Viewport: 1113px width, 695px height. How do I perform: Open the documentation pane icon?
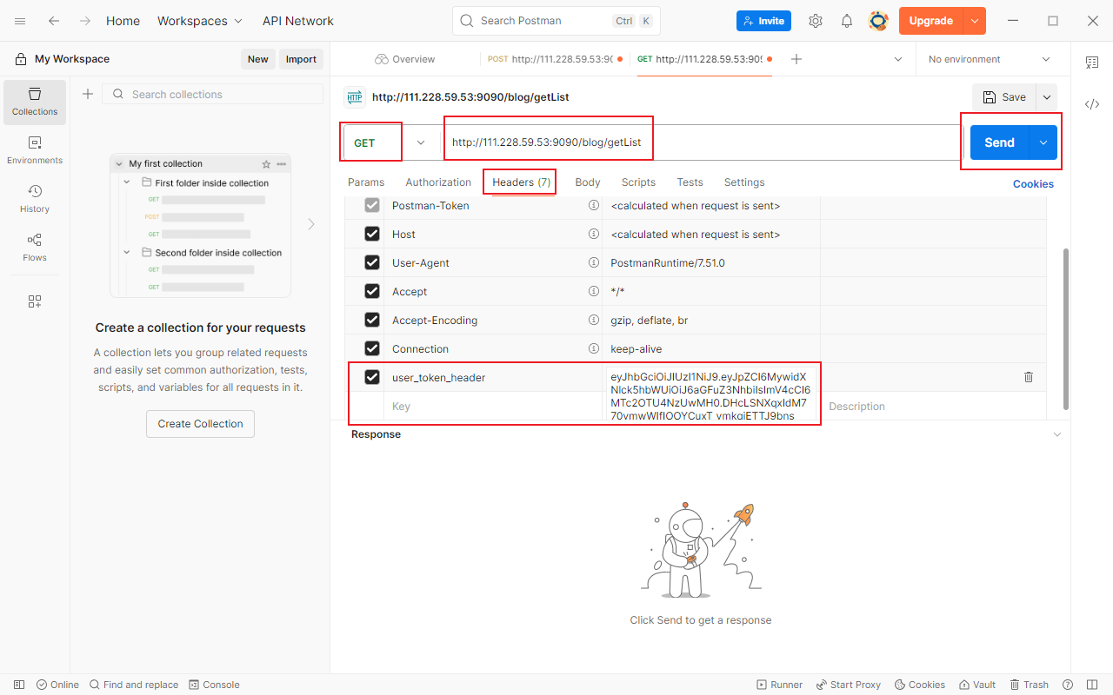[1092, 62]
